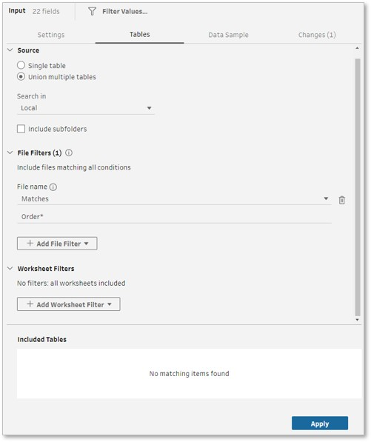The width and height of the screenshot is (371, 442).
Task: Click the Apply button
Action: [320, 423]
